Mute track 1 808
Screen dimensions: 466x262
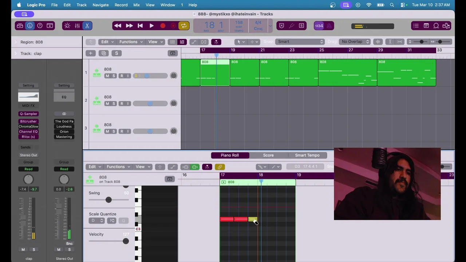pyautogui.click(x=107, y=76)
